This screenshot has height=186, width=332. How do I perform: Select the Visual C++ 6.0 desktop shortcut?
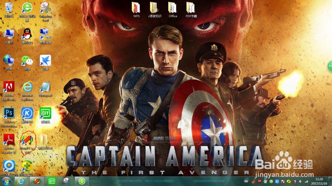point(27,144)
